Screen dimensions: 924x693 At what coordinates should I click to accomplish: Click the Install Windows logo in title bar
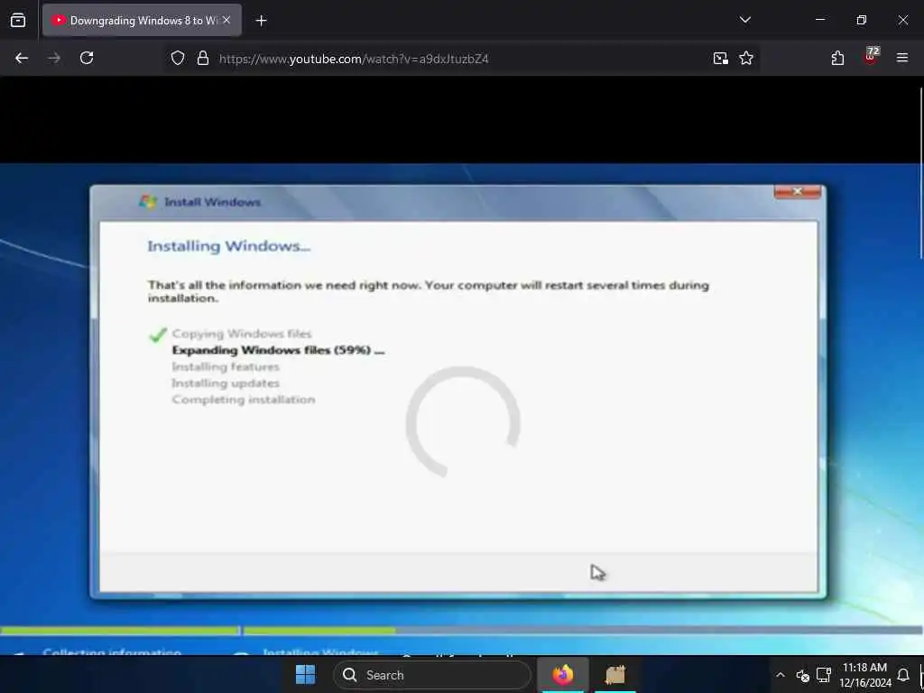click(x=147, y=202)
